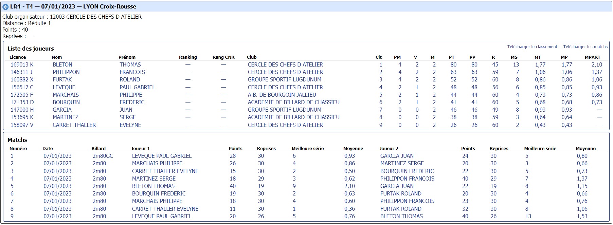This screenshot has height=225, width=613.
Task: Click licence 171353 D
Action: coord(22,102)
